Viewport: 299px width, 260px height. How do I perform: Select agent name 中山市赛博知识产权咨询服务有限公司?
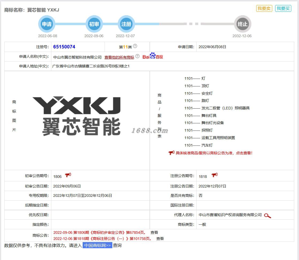[230, 215]
